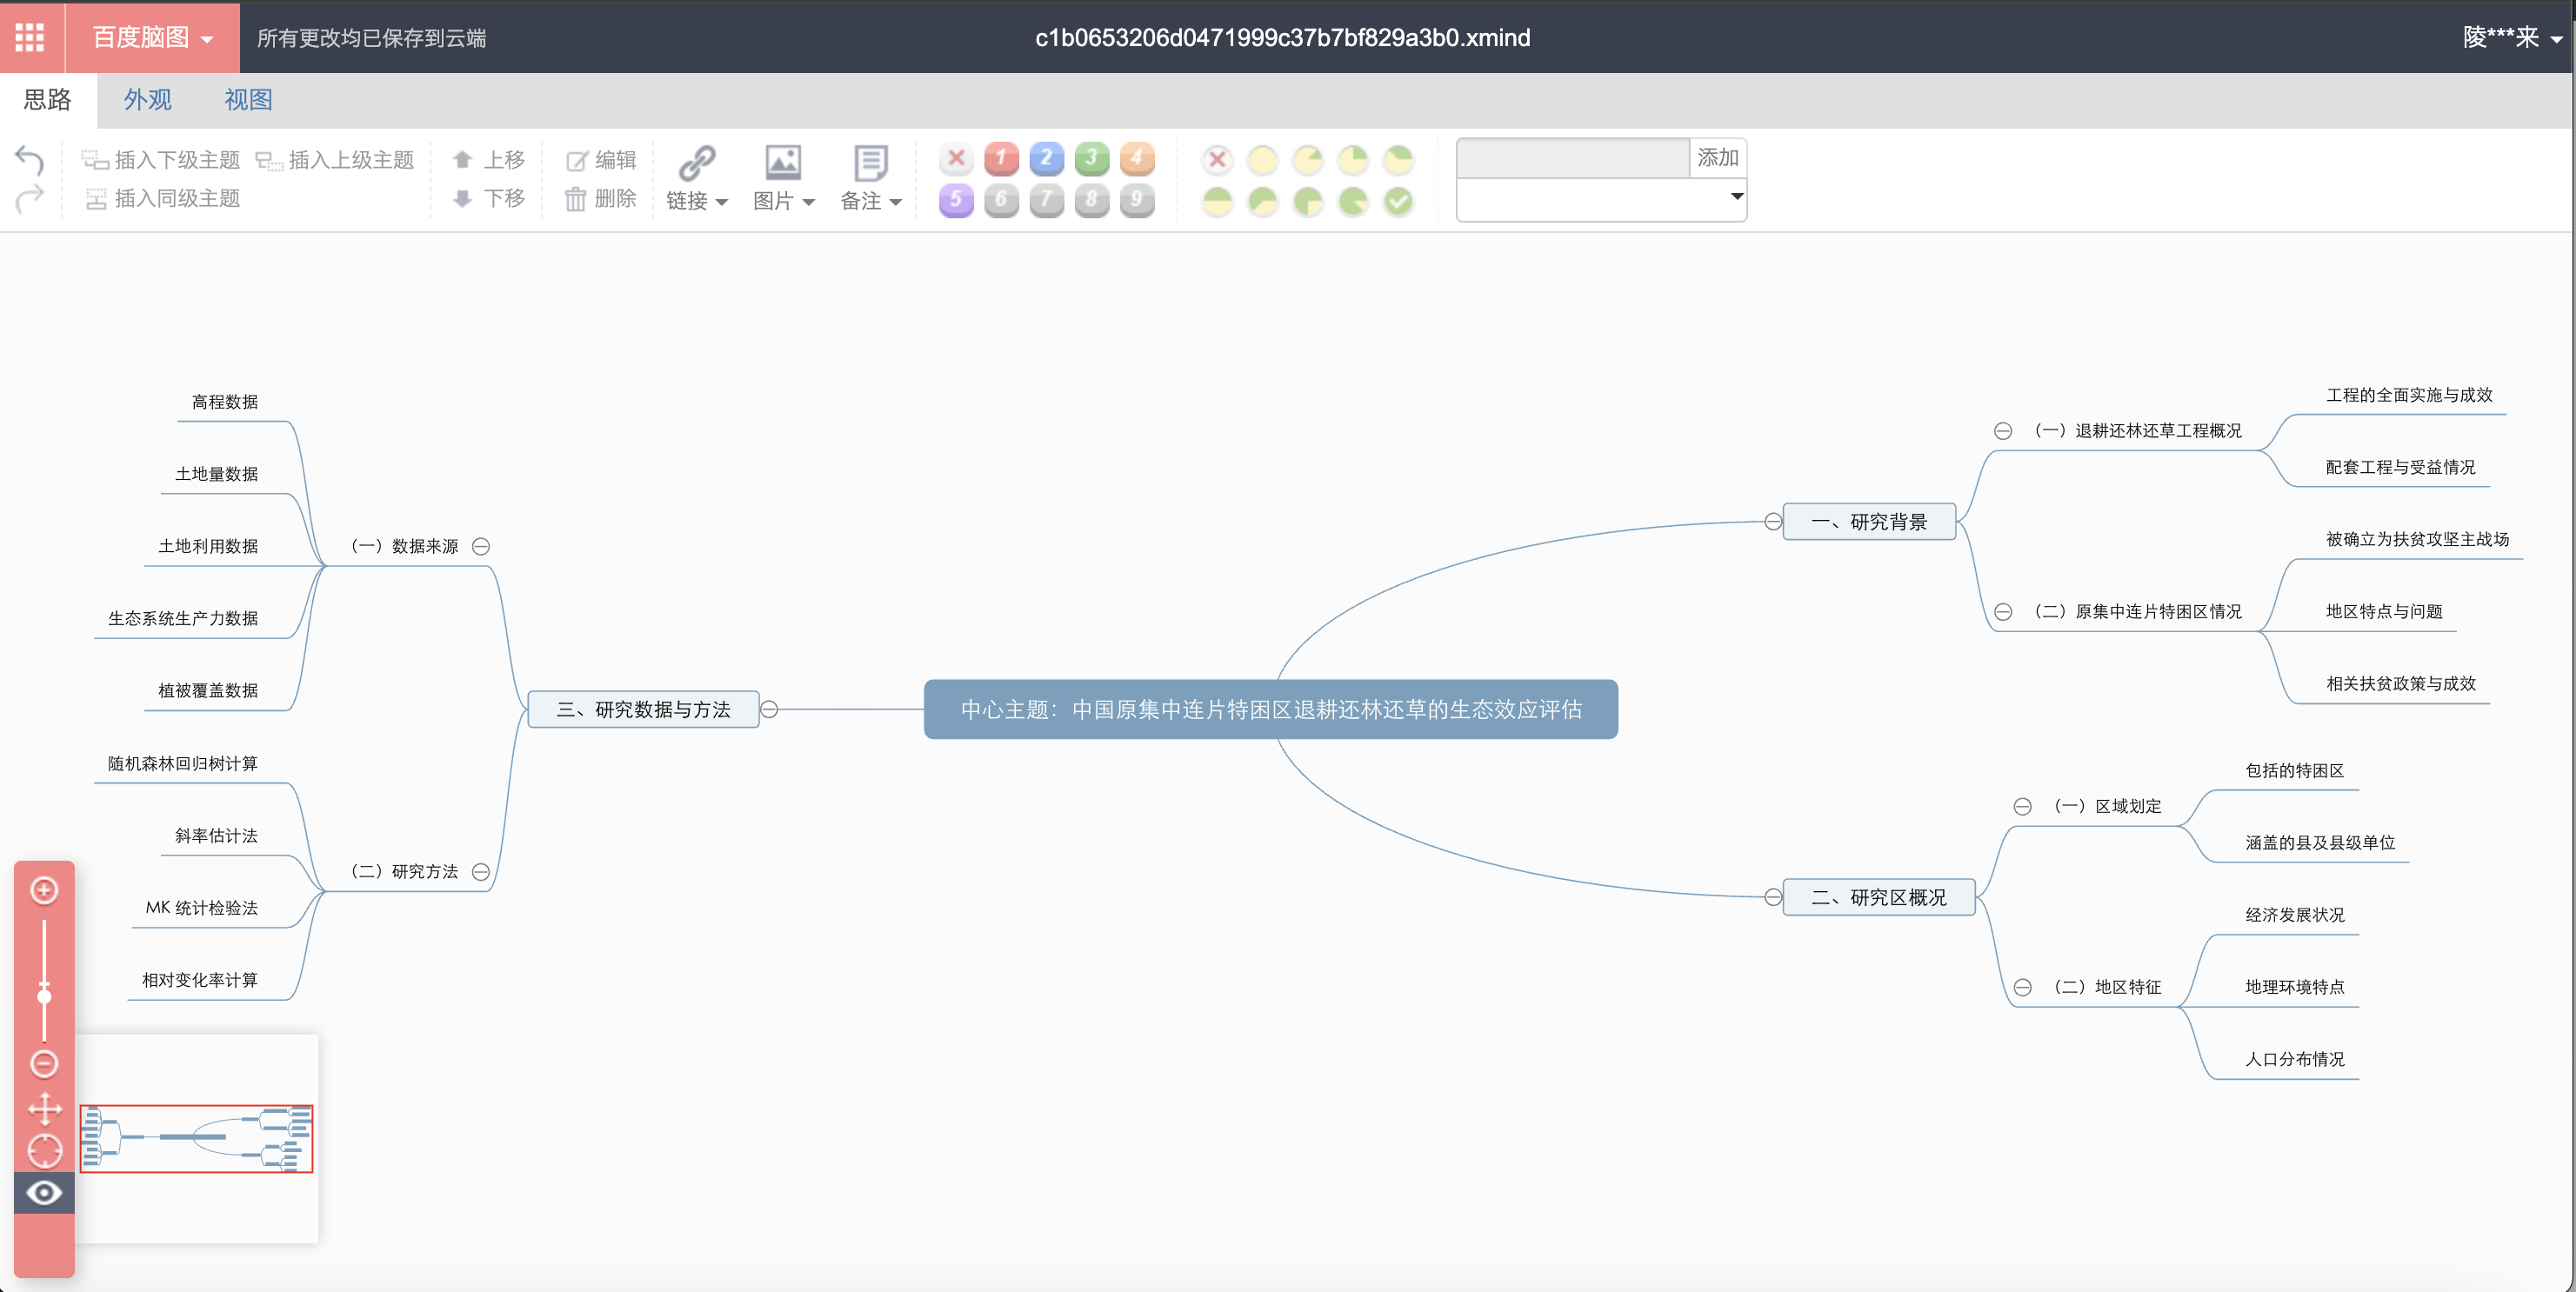Select 人口分布情况 leaf node
The height and width of the screenshot is (1292, 2576).
(2294, 1059)
